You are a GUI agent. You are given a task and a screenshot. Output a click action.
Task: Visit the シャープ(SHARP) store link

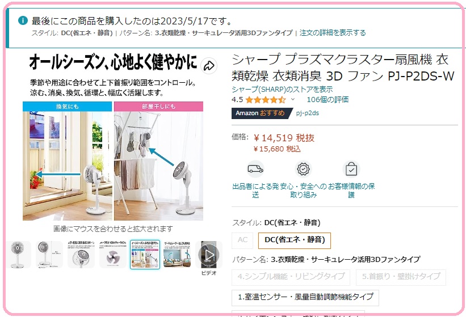point(282,89)
